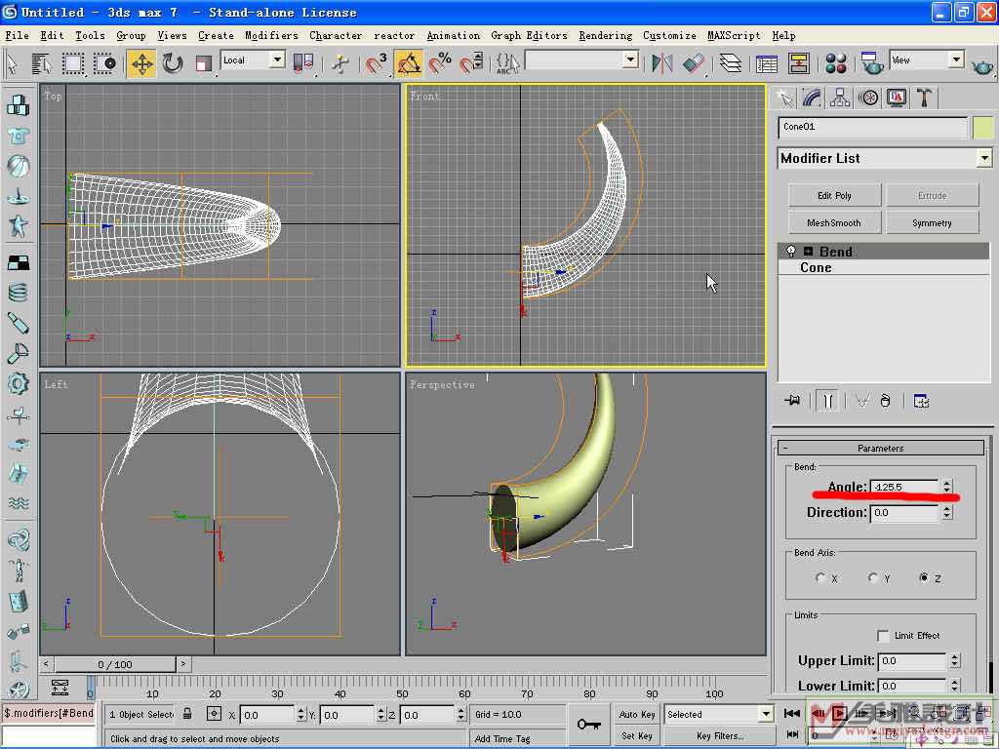The height and width of the screenshot is (749, 999).
Task: Collapse the Parameters rollout
Action: (x=881, y=449)
